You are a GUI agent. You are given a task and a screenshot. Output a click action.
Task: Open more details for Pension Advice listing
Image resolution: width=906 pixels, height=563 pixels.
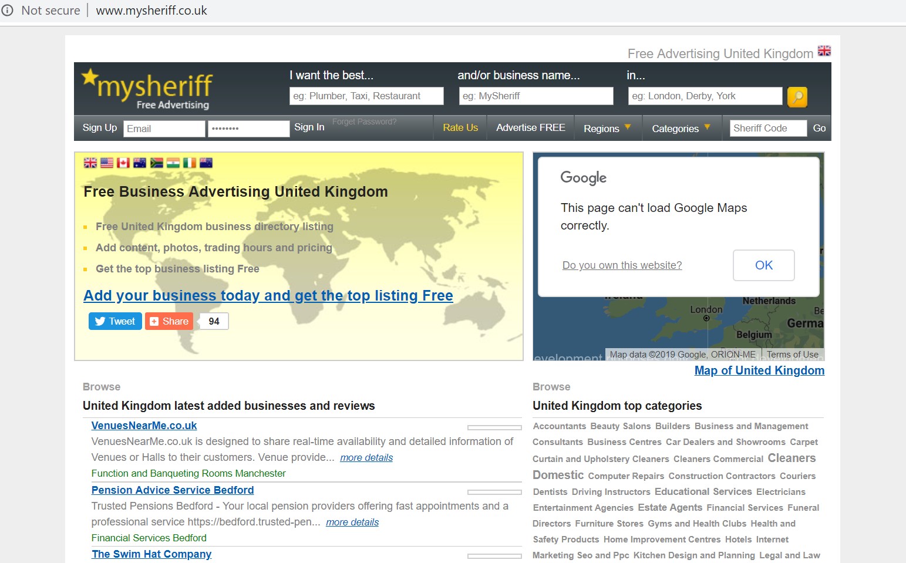[352, 522]
